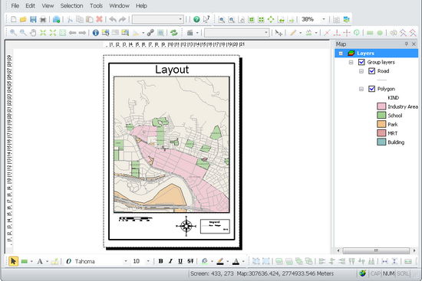The width and height of the screenshot is (422, 281).
Task: Click the Industry Area pink color swatch
Action: tap(381, 106)
